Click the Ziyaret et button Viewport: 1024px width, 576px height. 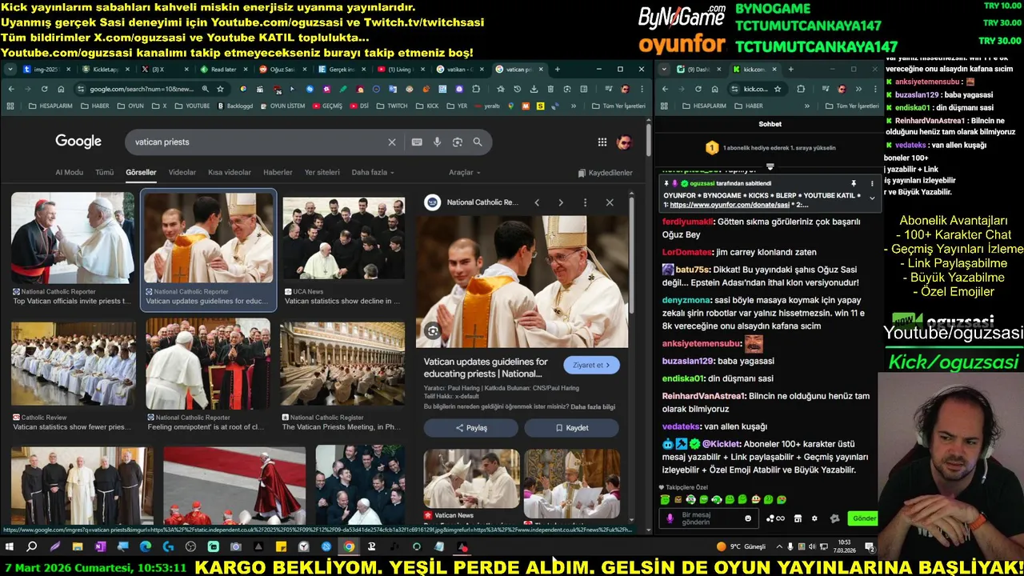(591, 365)
